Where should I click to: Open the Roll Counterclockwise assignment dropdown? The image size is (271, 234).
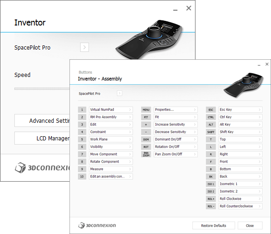click(240, 206)
